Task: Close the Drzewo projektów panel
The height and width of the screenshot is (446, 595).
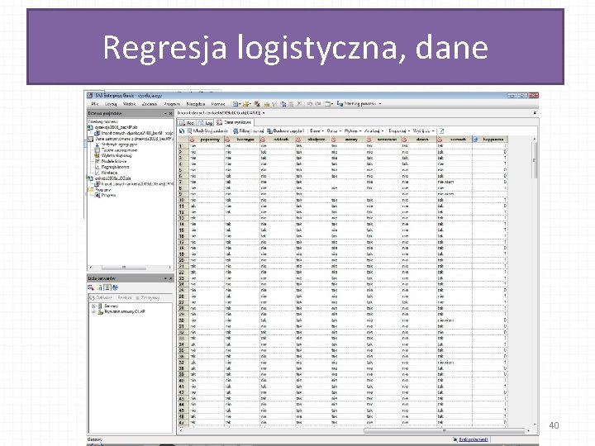Action: coord(170,113)
